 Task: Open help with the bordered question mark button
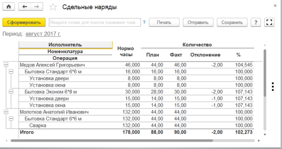tap(256, 22)
